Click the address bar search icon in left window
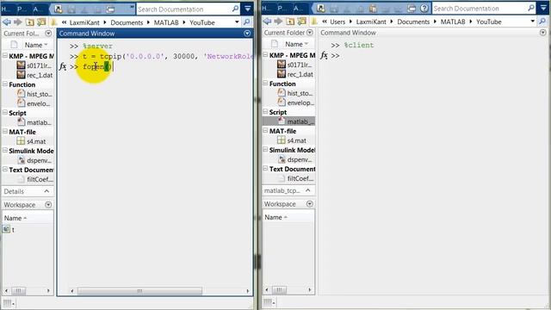The height and width of the screenshot is (310, 551). click(x=247, y=22)
